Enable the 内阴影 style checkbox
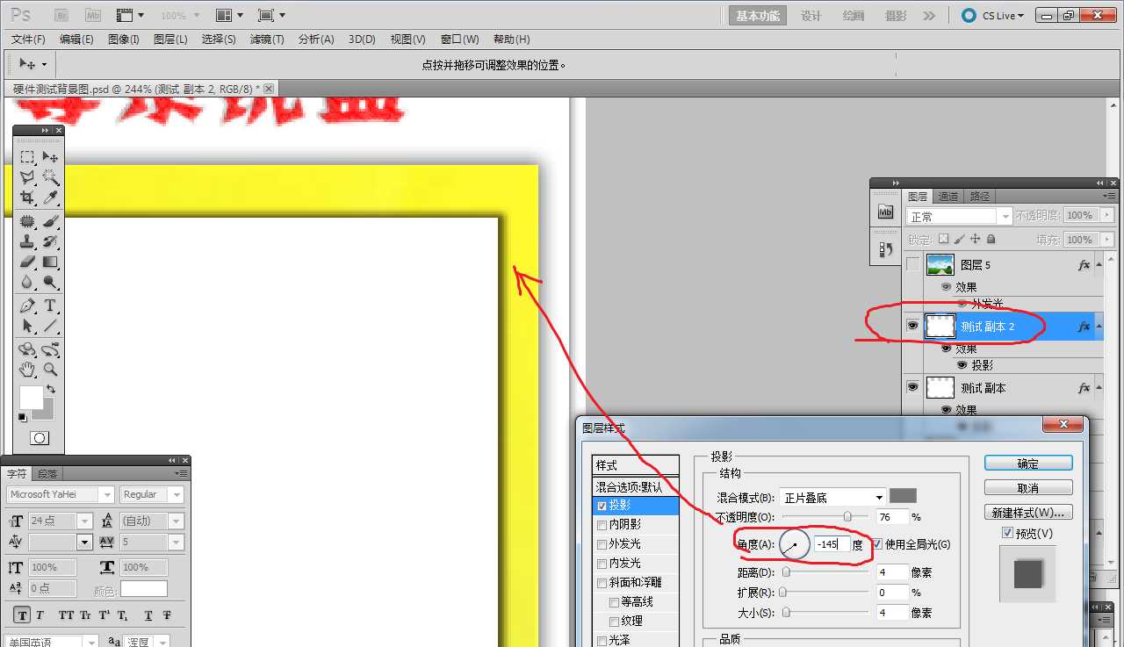Screen dimensions: 1124x647 tap(602, 525)
